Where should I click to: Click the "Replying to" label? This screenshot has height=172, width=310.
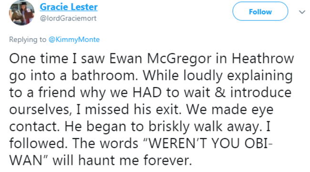click(x=28, y=40)
